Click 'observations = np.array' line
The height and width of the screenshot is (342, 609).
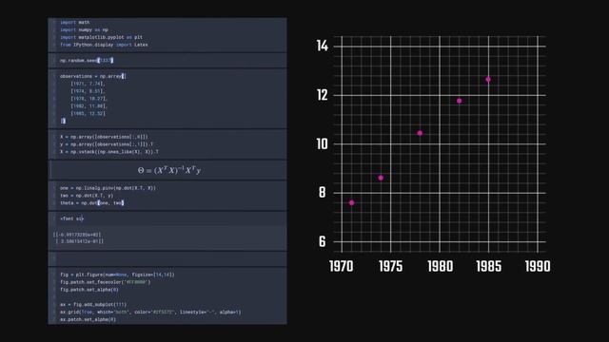pyautogui.click(x=93, y=76)
